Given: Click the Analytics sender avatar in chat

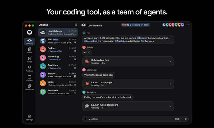Looking at the screenshot, I should [84, 92].
